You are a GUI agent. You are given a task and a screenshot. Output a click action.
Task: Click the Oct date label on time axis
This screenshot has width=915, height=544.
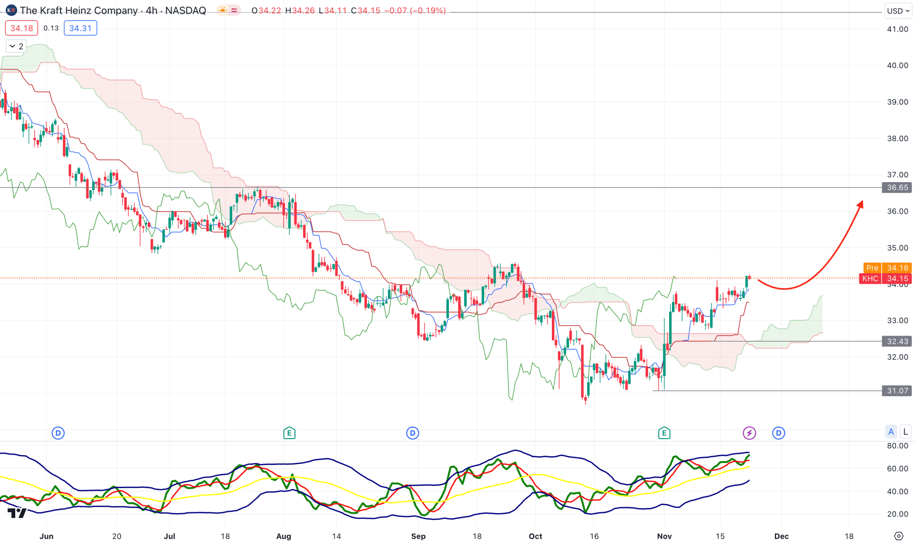pyautogui.click(x=535, y=536)
